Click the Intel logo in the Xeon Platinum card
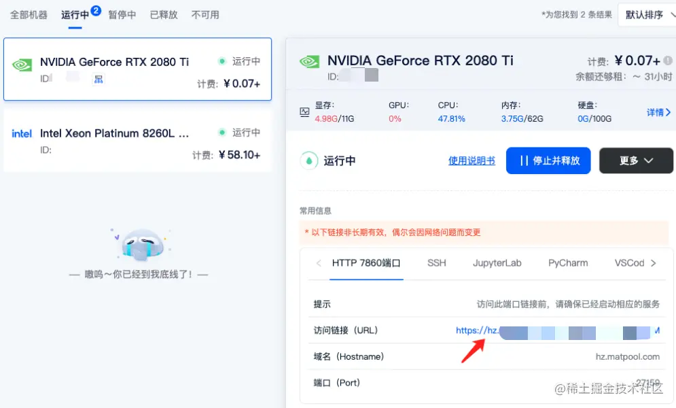This screenshot has width=676, height=408. [22, 134]
